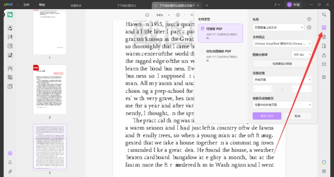
Task: Collapse the left panel arrow
Action: [3, 14]
